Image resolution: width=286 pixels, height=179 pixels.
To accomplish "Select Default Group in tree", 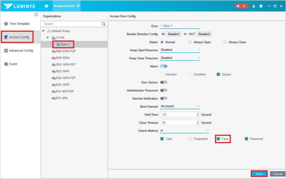I will (60, 31).
